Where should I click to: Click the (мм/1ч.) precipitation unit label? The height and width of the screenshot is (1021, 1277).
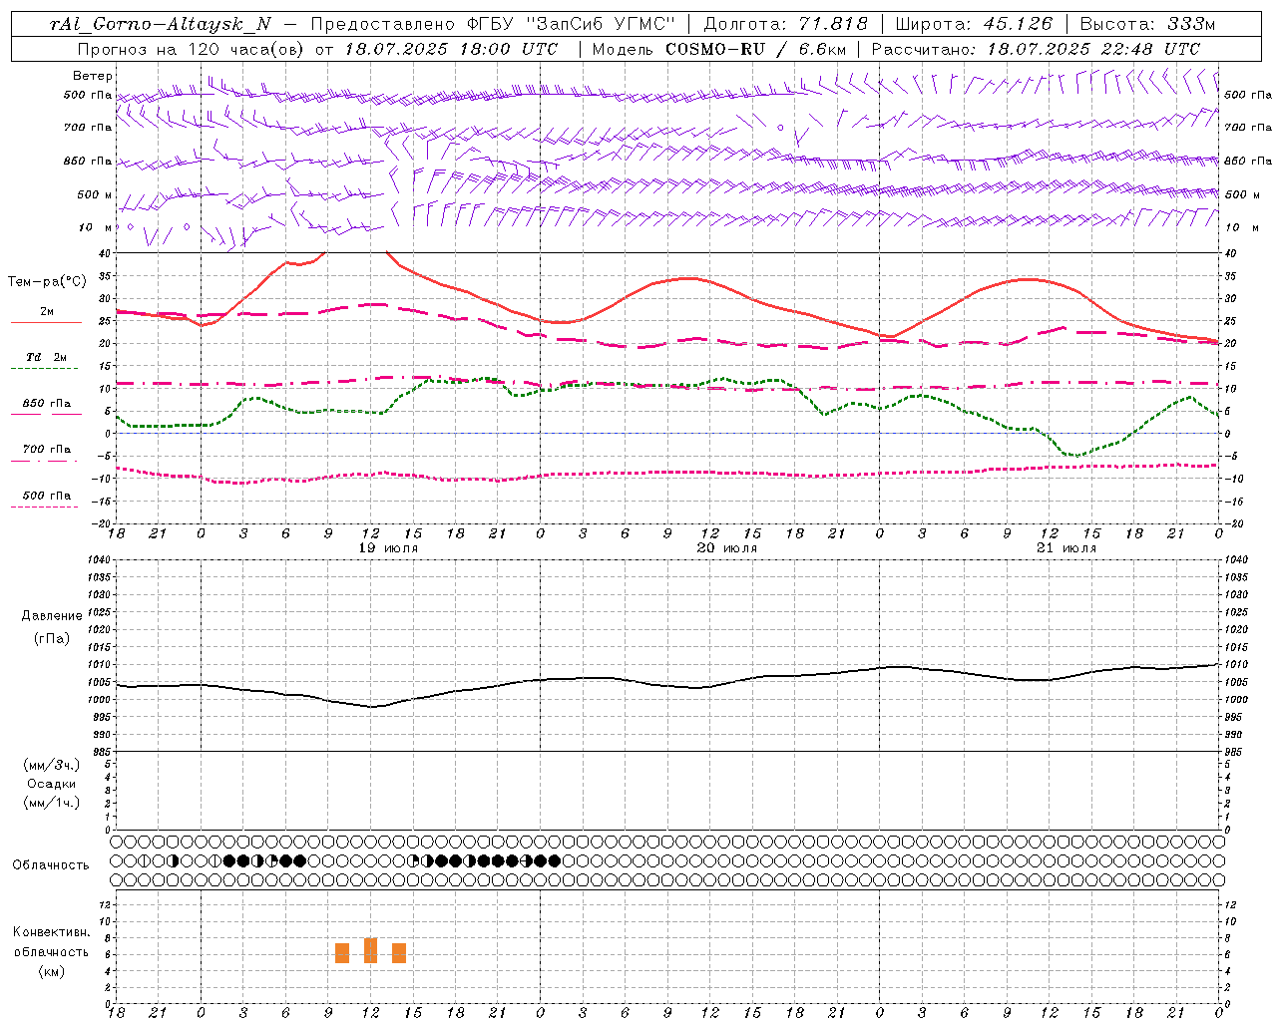[52, 803]
